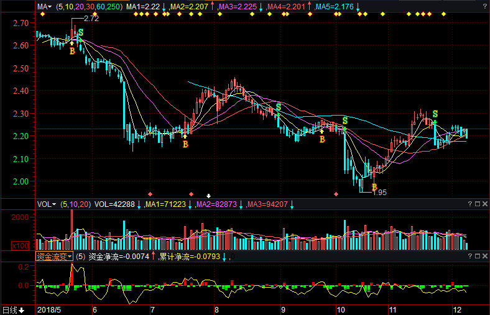The width and height of the screenshot is (490, 315).
Task: Close the 资金流变 panel
Action: (x=484, y=256)
